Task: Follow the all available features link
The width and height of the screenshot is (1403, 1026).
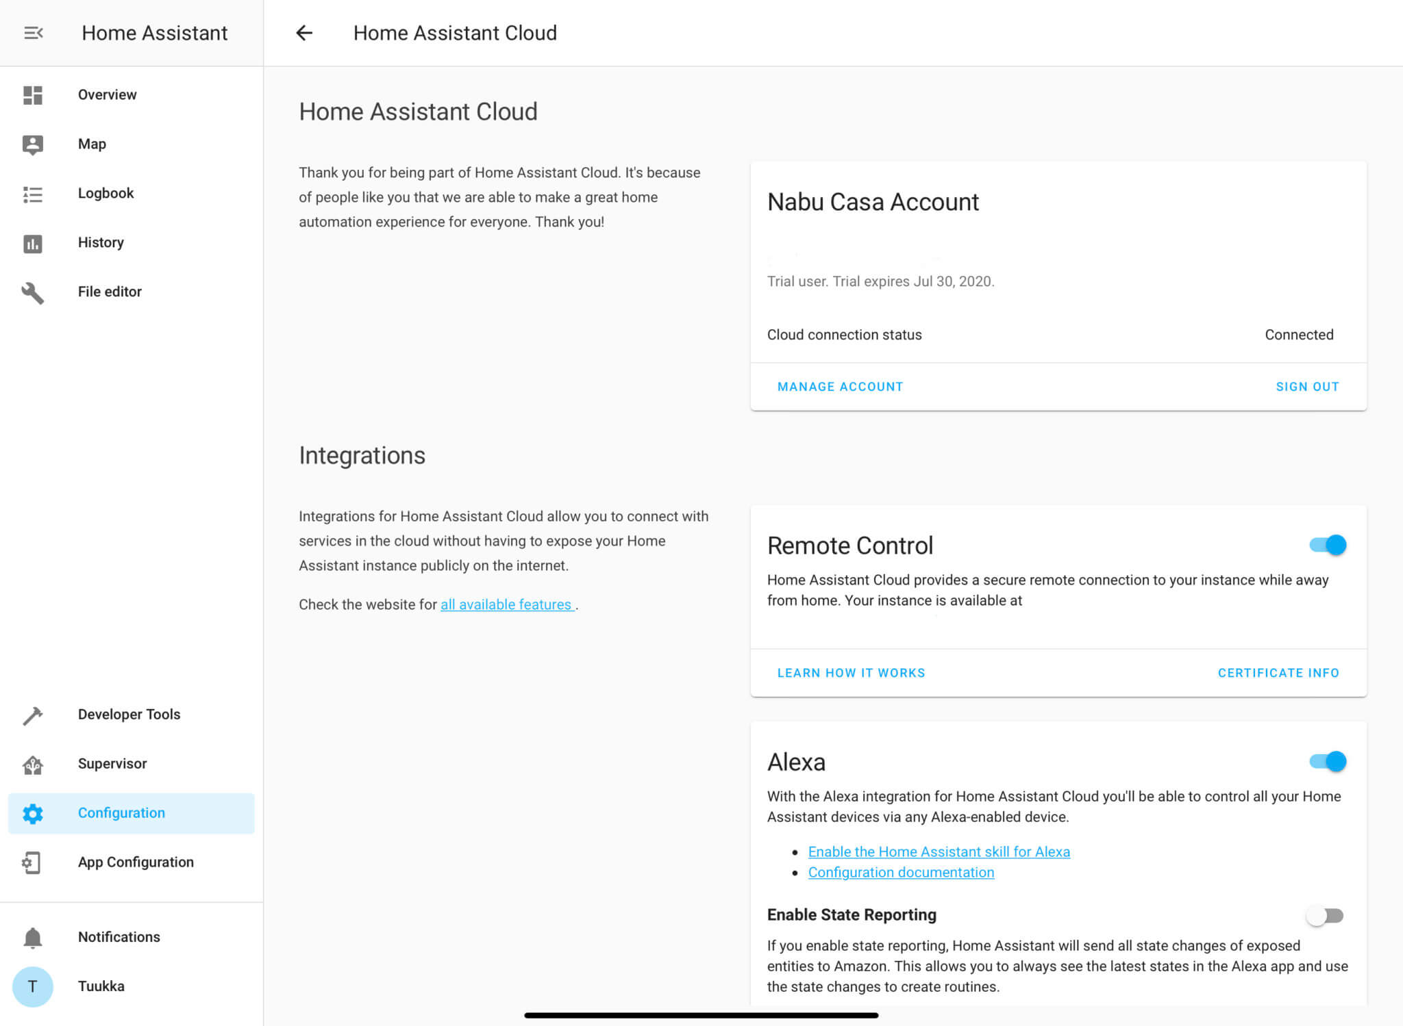Action: tap(507, 604)
